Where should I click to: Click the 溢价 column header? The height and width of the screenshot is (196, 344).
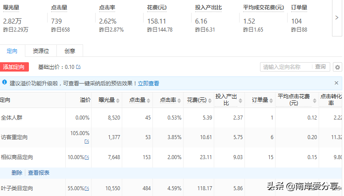85,100
